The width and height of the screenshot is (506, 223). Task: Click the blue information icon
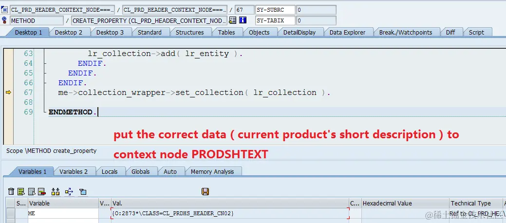(243, 20)
